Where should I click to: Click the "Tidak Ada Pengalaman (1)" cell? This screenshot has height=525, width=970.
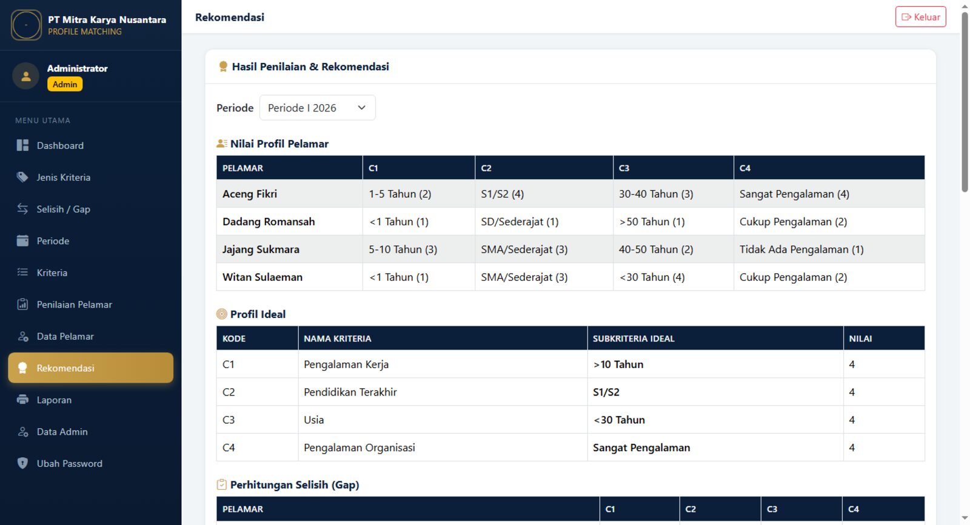(x=829, y=249)
